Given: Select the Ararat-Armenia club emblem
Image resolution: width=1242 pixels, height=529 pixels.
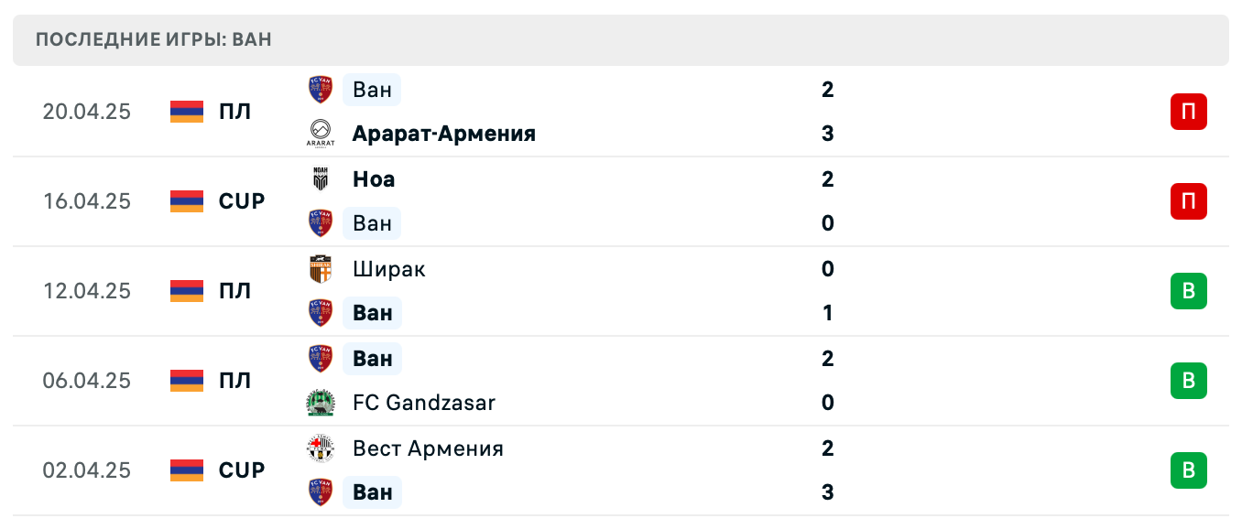Looking at the screenshot, I should point(319,133).
